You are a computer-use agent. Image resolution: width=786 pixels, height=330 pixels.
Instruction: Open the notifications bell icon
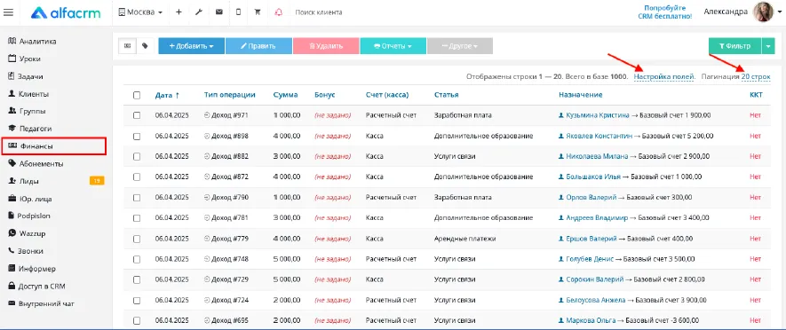pos(278,12)
